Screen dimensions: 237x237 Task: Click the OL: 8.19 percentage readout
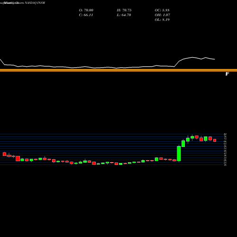(162, 20)
